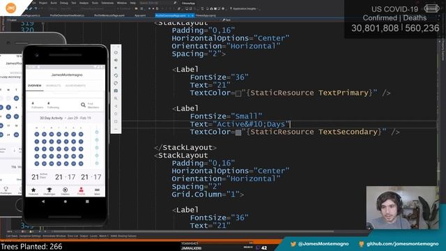Click the @JamesMontemagno Twitter handle
This screenshot has width=446, height=251.
pos(323,244)
